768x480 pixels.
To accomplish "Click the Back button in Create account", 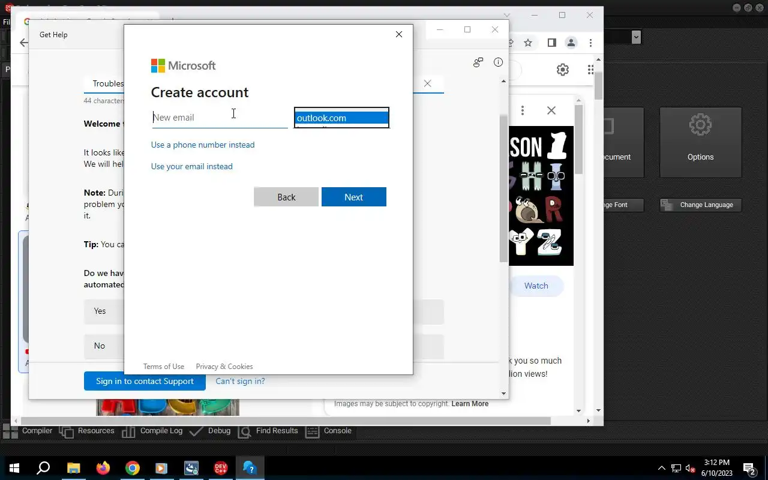I will click(286, 197).
